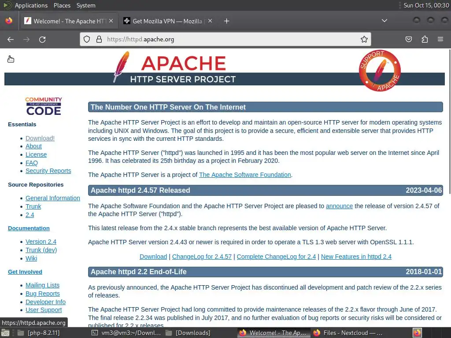The image size is (451, 338).
Task: Click the Community Code conference logo
Action: [44, 106]
